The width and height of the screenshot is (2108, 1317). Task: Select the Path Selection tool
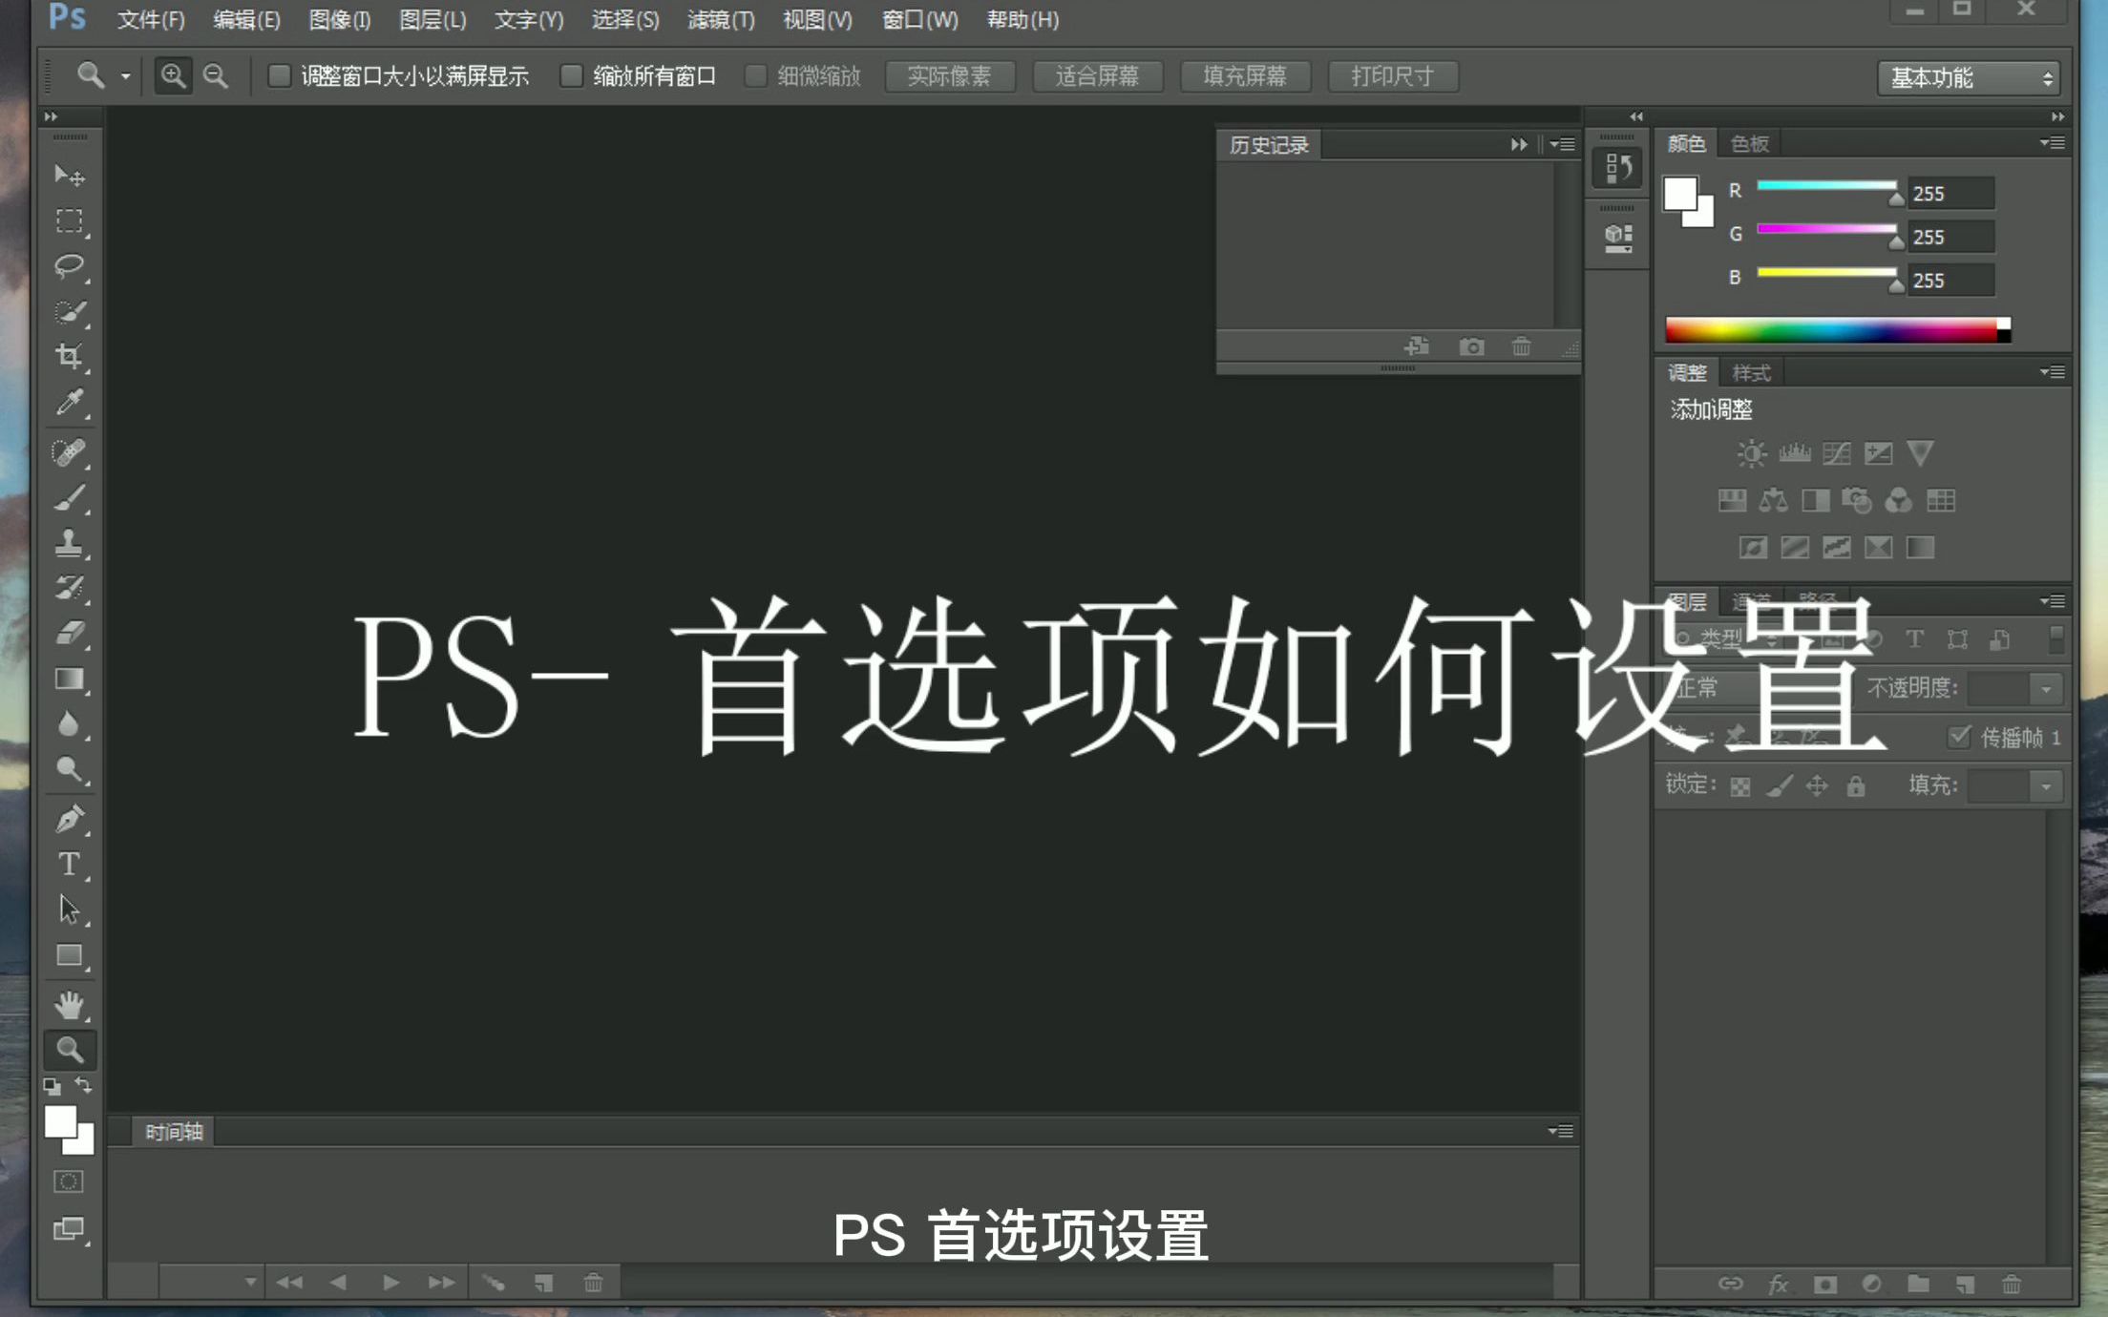tap(69, 909)
